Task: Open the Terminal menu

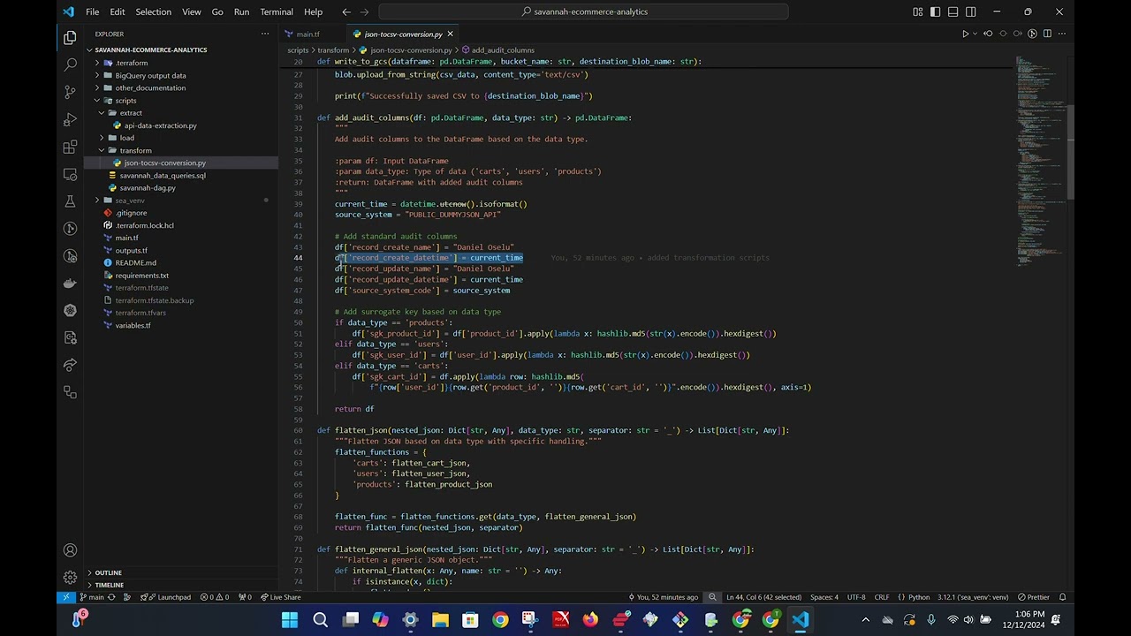Action: point(277,11)
